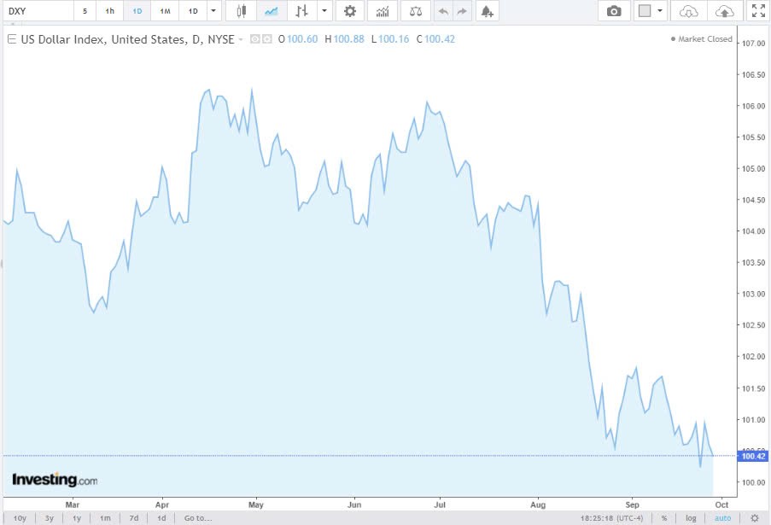Toggle auto price scaling

pyautogui.click(x=721, y=517)
